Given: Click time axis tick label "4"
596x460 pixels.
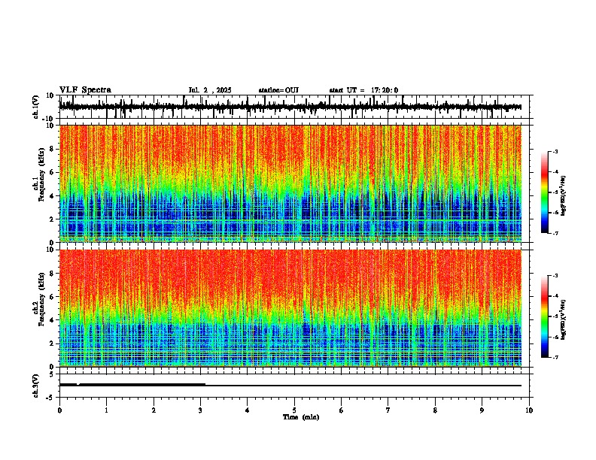Looking at the screenshot, I should point(248,410).
